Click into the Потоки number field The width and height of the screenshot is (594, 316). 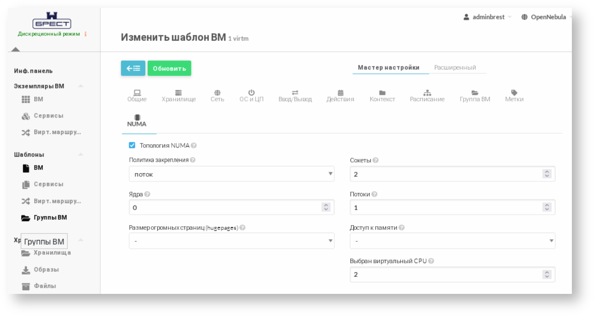(452, 207)
